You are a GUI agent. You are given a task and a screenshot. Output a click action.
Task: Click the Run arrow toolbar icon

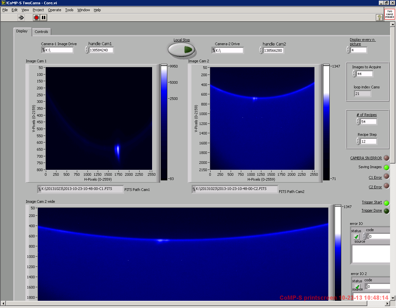(21, 17)
